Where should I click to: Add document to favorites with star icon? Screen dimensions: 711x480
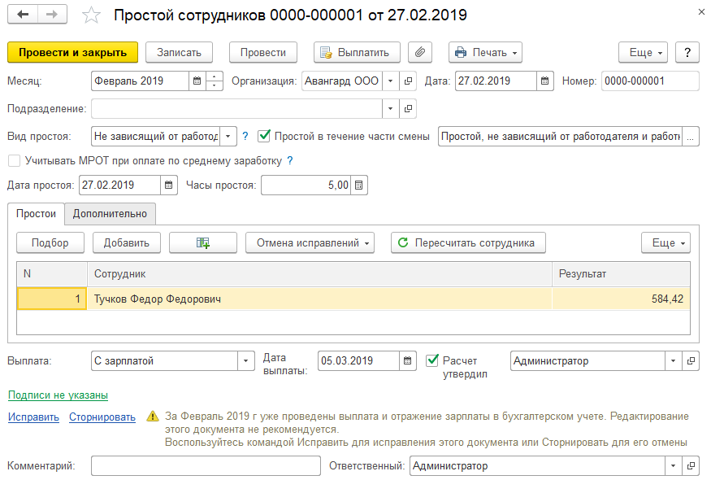pyautogui.click(x=91, y=15)
